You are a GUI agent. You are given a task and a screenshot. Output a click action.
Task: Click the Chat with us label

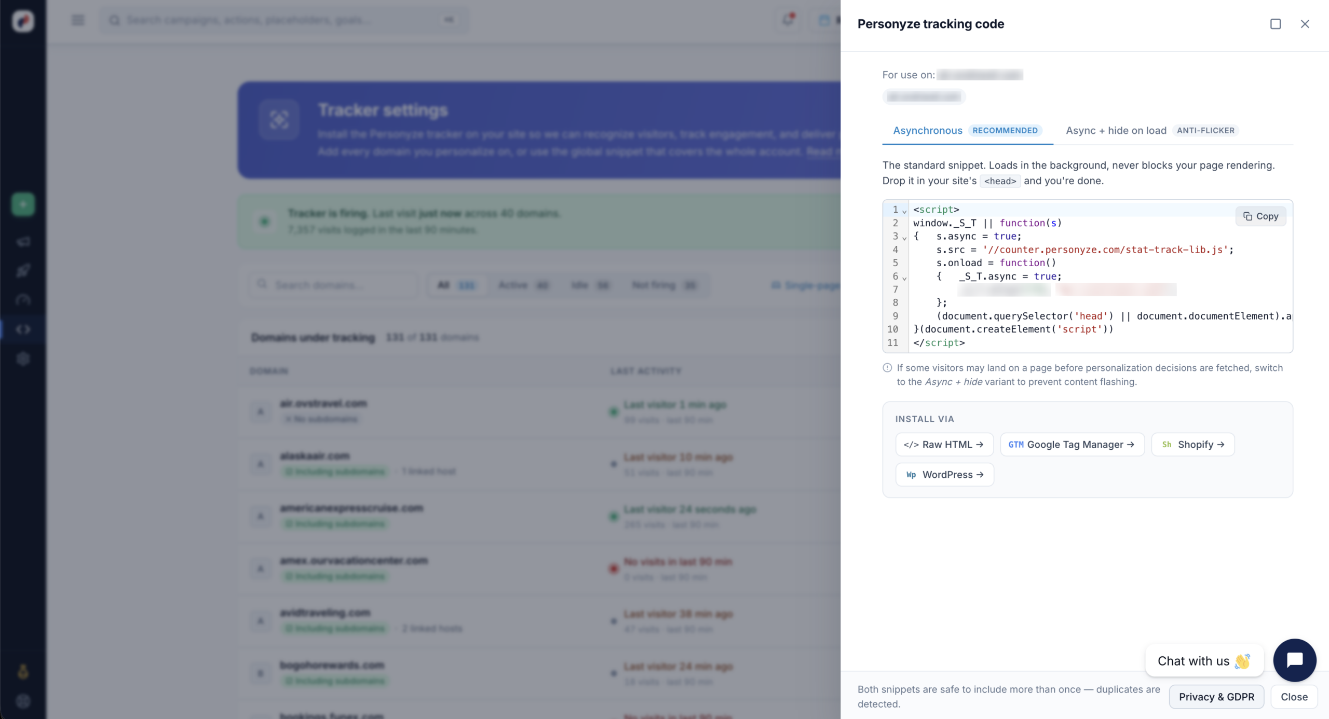[1204, 661]
